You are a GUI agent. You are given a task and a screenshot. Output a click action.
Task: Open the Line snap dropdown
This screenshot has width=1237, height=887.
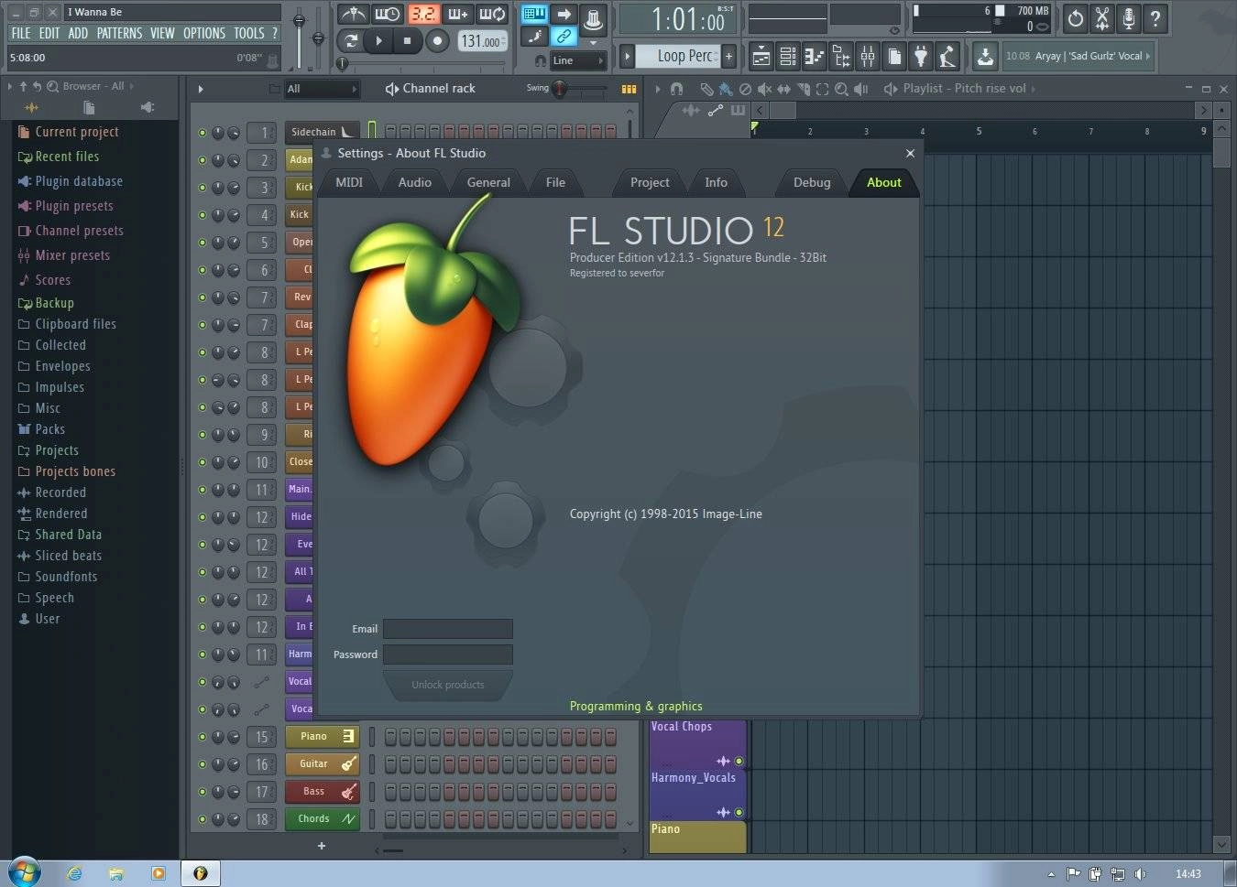[x=577, y=60]
